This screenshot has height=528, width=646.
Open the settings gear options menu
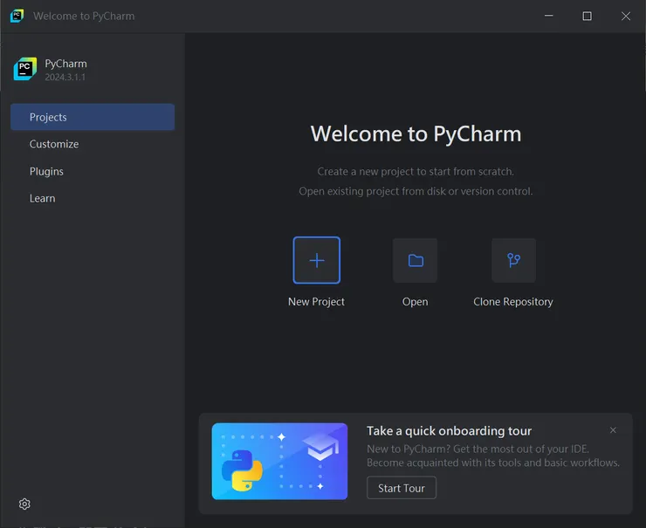(24, 504)
